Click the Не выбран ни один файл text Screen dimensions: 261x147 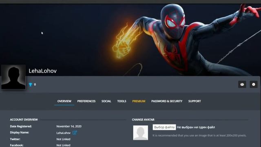(196, 127)
